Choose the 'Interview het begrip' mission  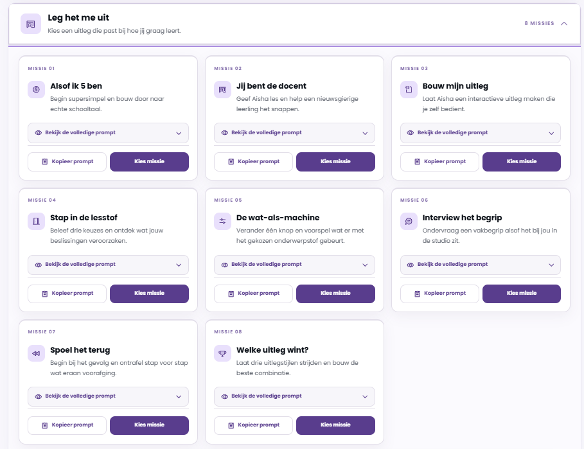522,294
